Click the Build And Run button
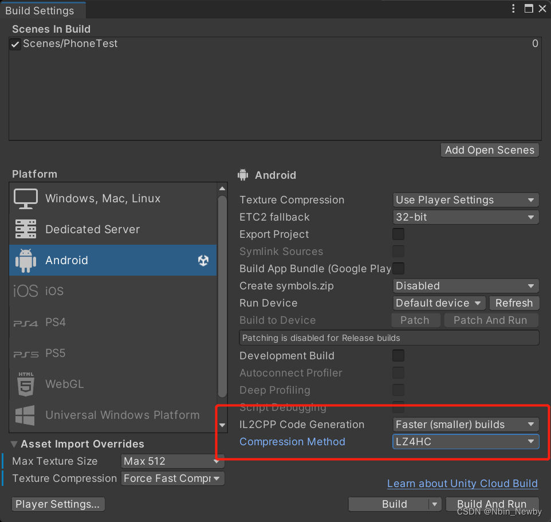 [x=492, y=504]
